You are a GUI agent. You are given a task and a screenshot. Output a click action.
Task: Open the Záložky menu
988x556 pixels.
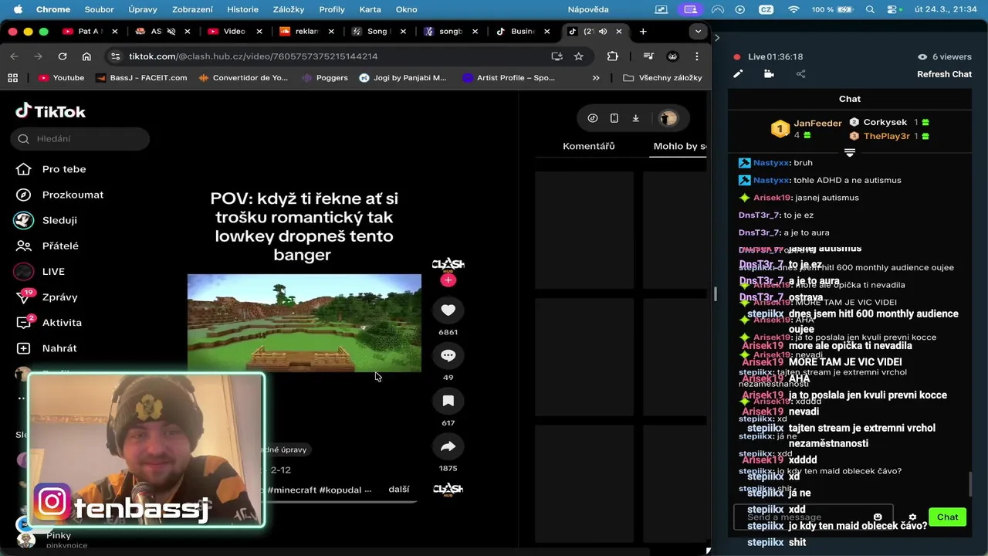(289, 9)
